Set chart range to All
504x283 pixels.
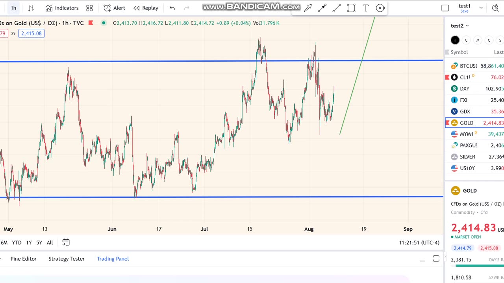coord(50,243)
